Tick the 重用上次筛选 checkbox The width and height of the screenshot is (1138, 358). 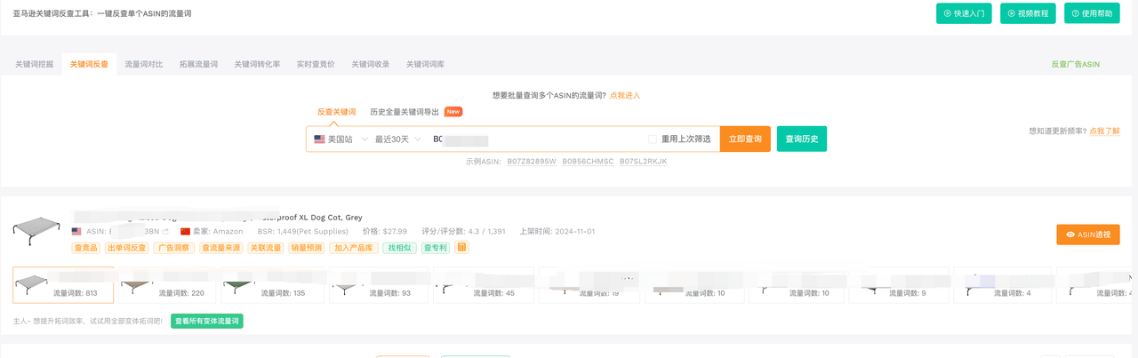(x=653, y=139)
